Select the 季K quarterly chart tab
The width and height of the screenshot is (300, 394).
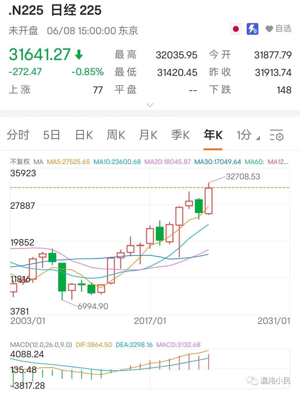click(x=181, y=135)
